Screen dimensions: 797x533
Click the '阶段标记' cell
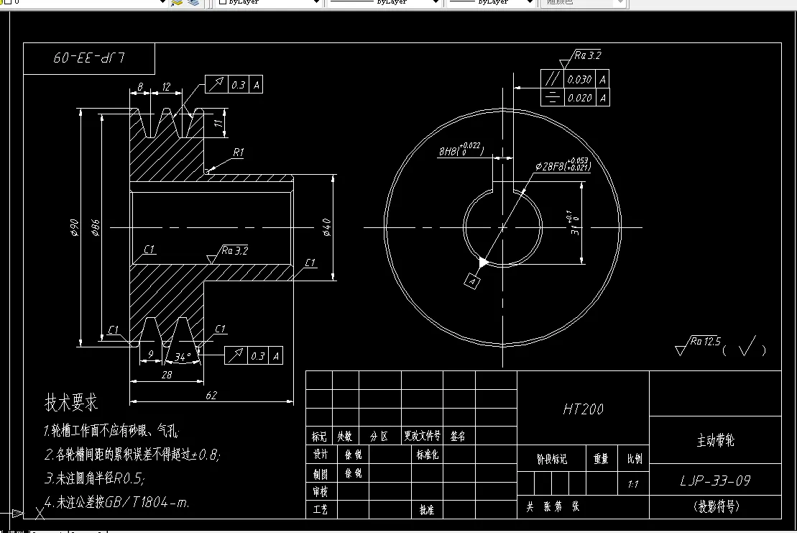552,459
